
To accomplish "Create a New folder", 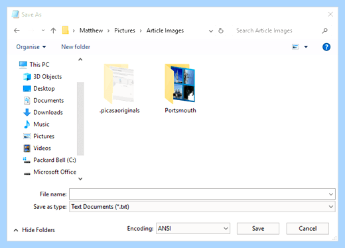I will [76, 47].
